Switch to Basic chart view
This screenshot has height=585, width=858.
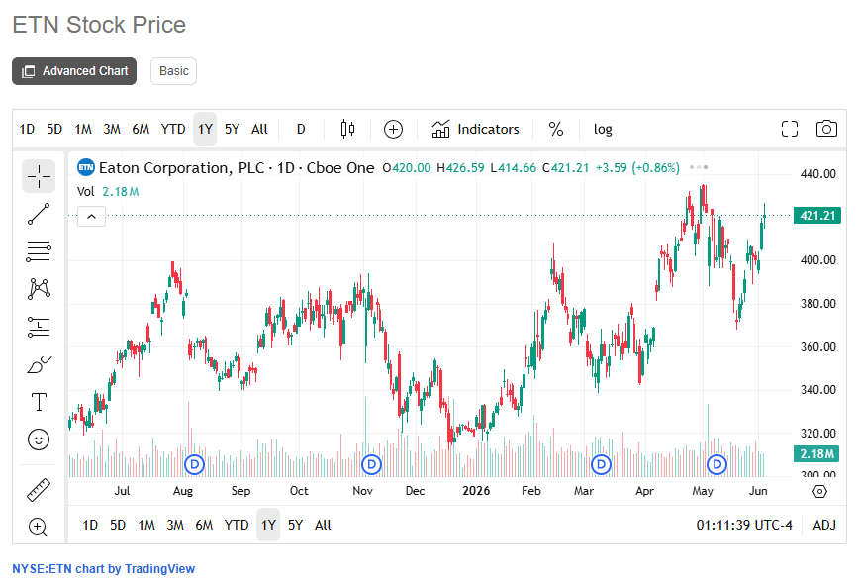pos(173,71)
